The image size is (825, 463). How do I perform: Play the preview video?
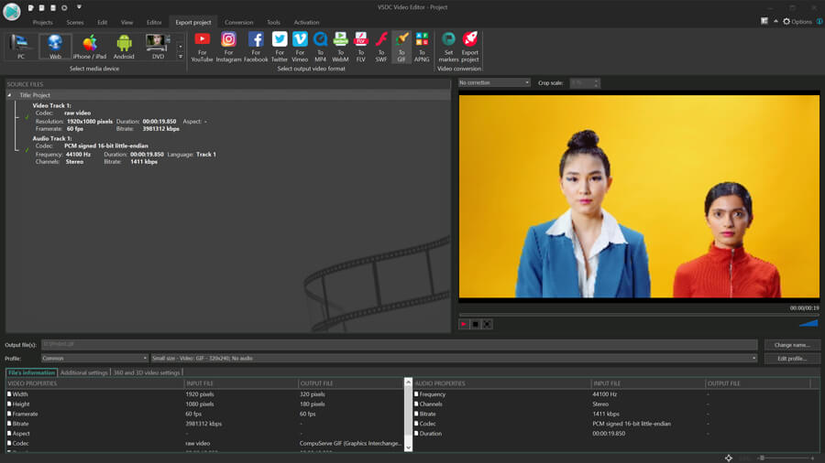pos(464,325)
